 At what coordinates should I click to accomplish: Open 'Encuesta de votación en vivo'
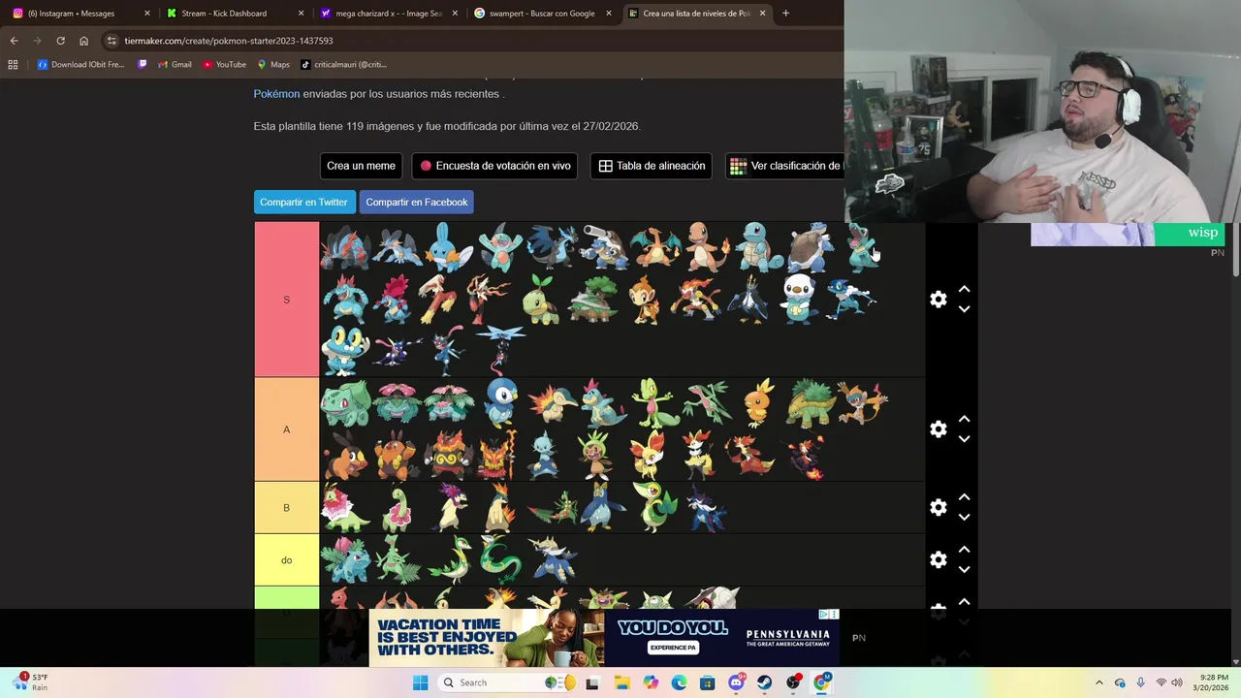[494, 166]
